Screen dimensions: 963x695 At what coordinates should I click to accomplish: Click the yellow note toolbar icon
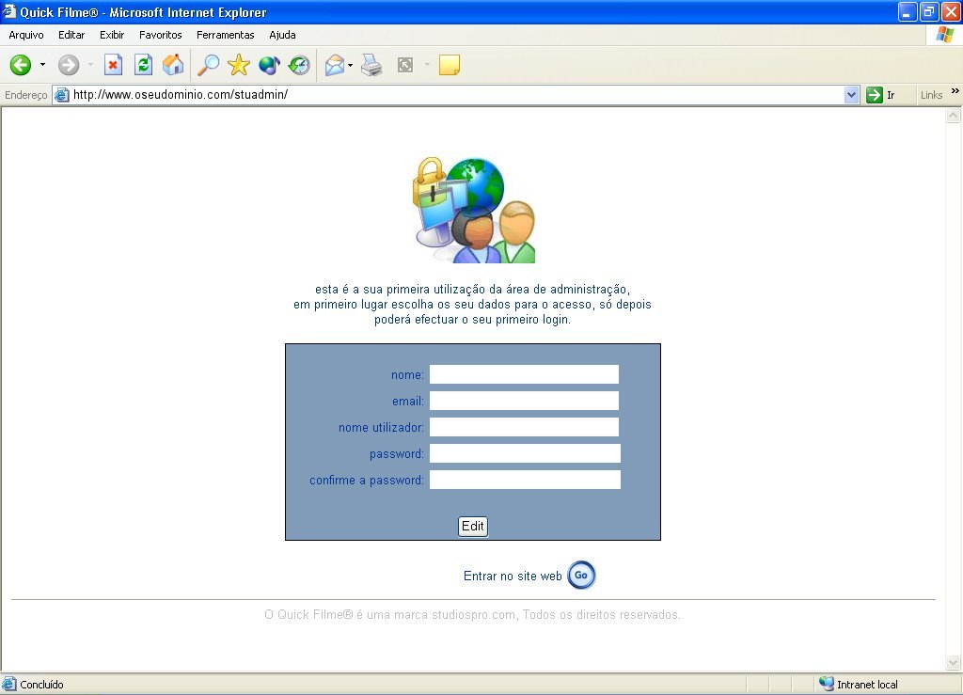[450, 65]
